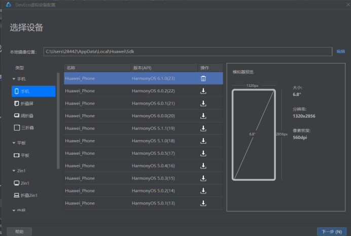Select the HarmonyOS 6.1.0(23) row

pos(143,78)
